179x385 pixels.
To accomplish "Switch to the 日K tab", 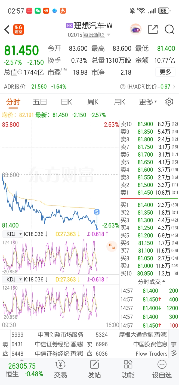I will click(66, 102).
